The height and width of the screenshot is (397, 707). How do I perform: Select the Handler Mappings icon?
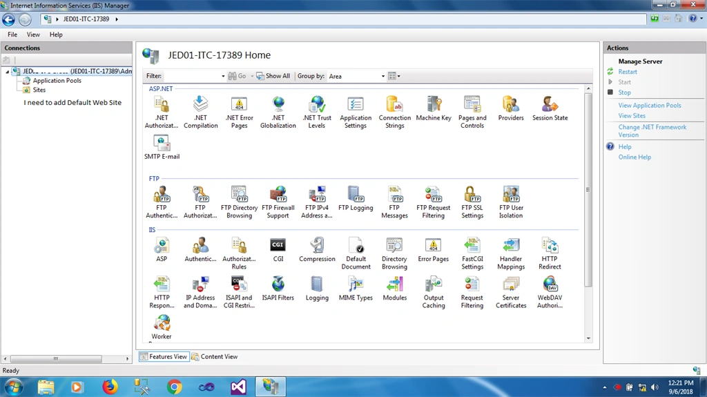pyautogui.click(x=511, y=253)
